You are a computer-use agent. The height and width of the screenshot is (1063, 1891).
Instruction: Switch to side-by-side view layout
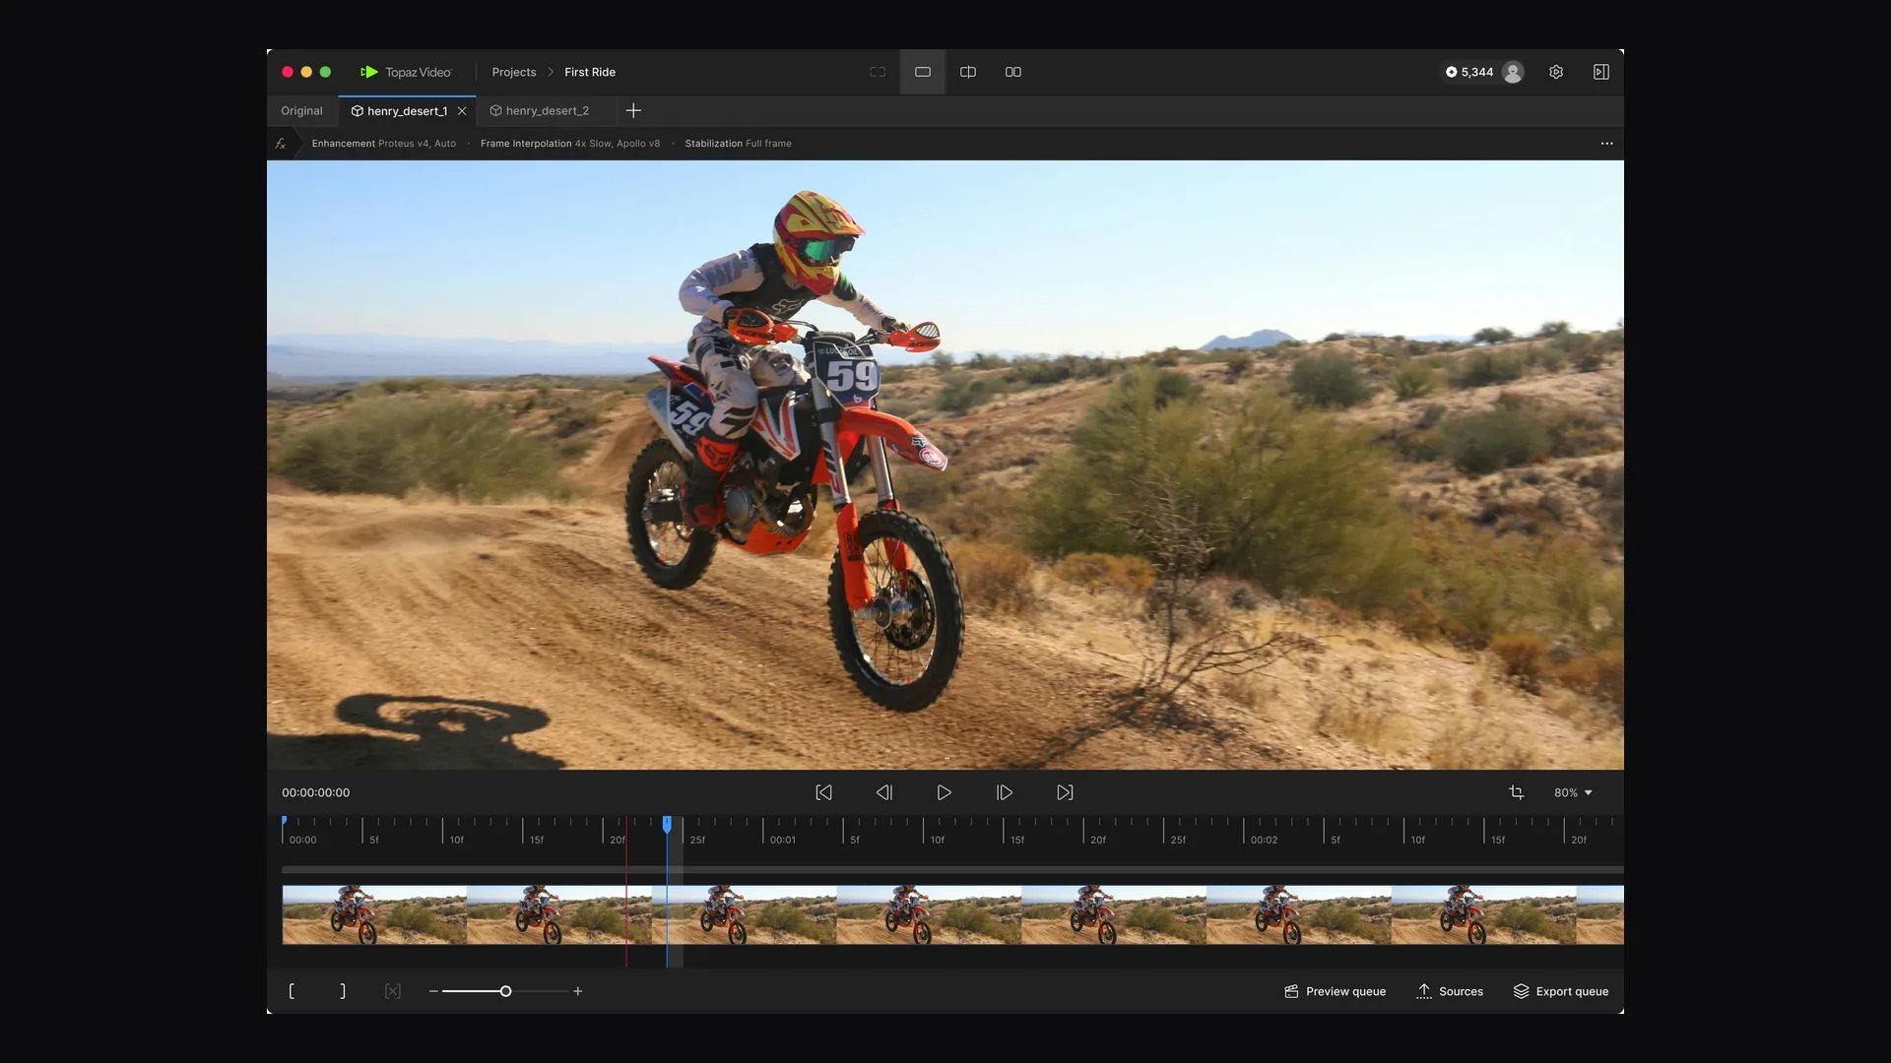coord(1013,72)
